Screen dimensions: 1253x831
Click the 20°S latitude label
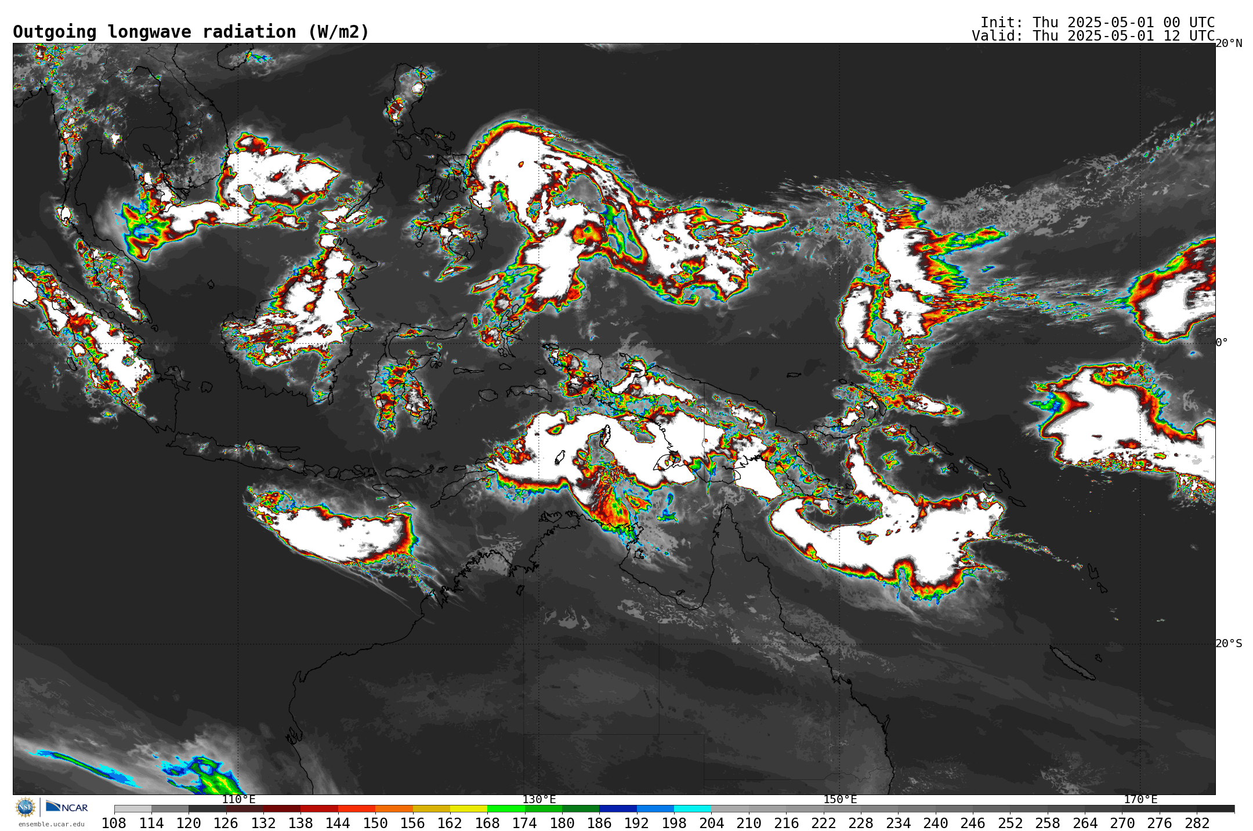tap(1229, 643)
